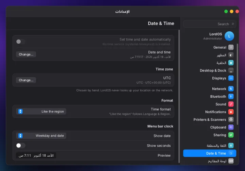Click the yellow window minimize button
Viewport: 245px width, 171px height.
pos(232,12)
